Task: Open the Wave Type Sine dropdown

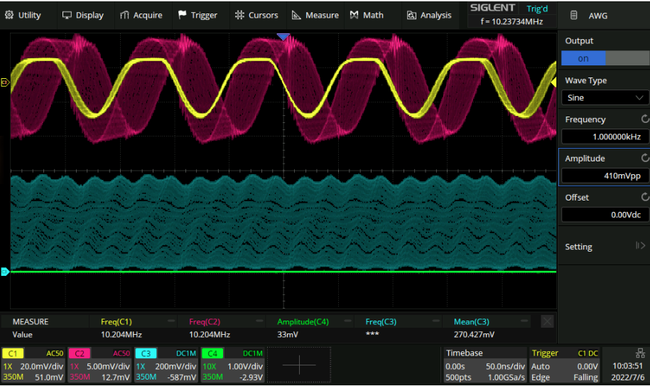Action: pyautogui.click(x=604, y=98)
